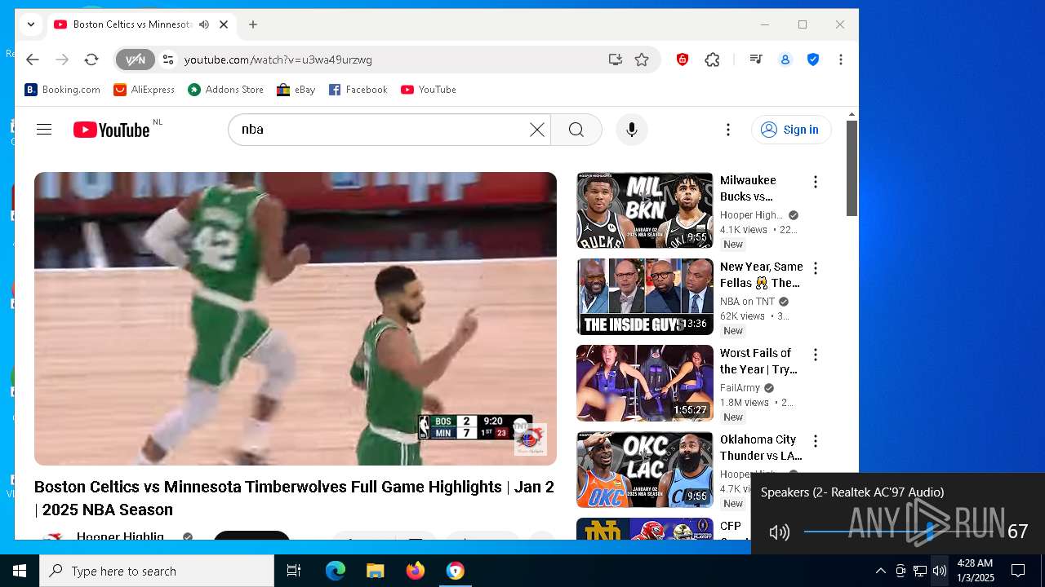The width and height of the screenshot is (1045, 587).
Task: Open New Year, Same Fellas video title
Action: 761,275
